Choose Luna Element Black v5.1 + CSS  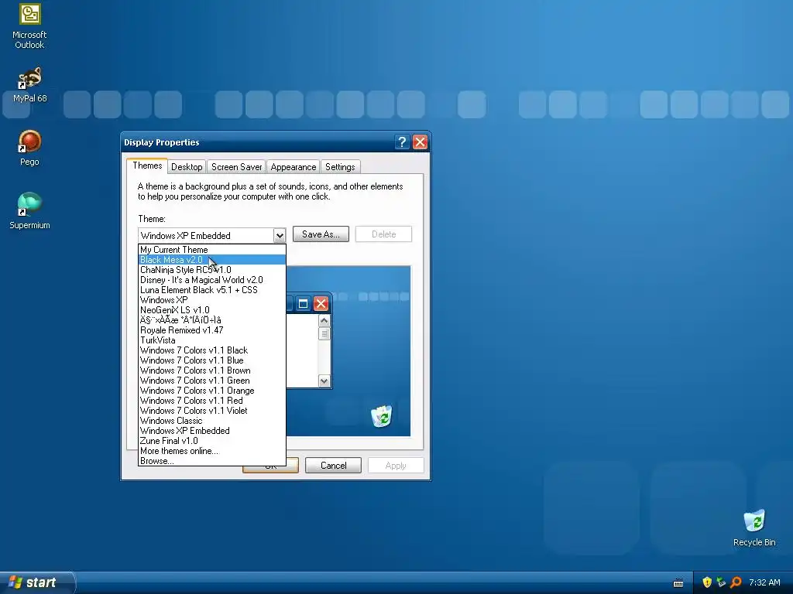212,290
